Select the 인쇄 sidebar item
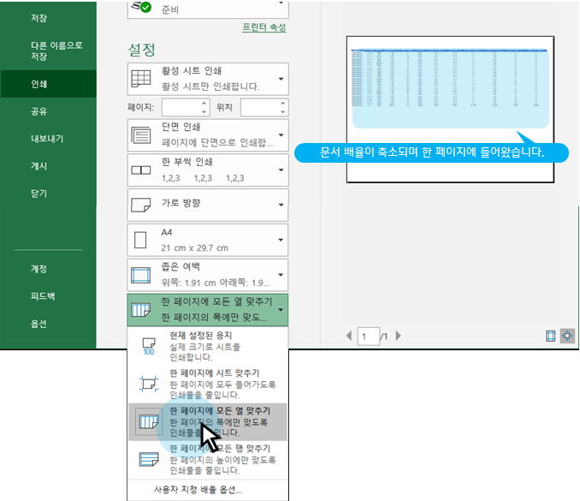Screen dimensions: 580x501 point(48,84)
